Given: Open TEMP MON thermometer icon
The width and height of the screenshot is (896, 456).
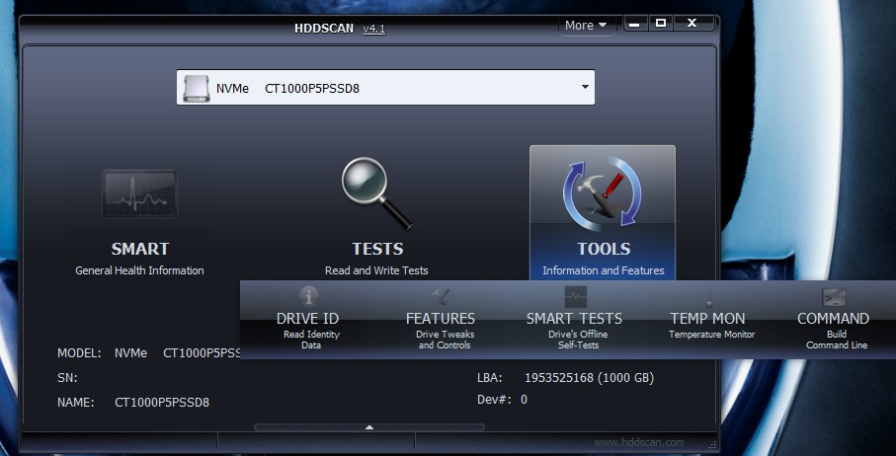Looking at the screenshot, I should [709, 297].
